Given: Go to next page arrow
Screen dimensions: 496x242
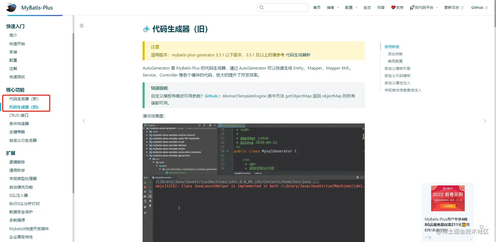Looking at the screenshot, I should point(485,121).
